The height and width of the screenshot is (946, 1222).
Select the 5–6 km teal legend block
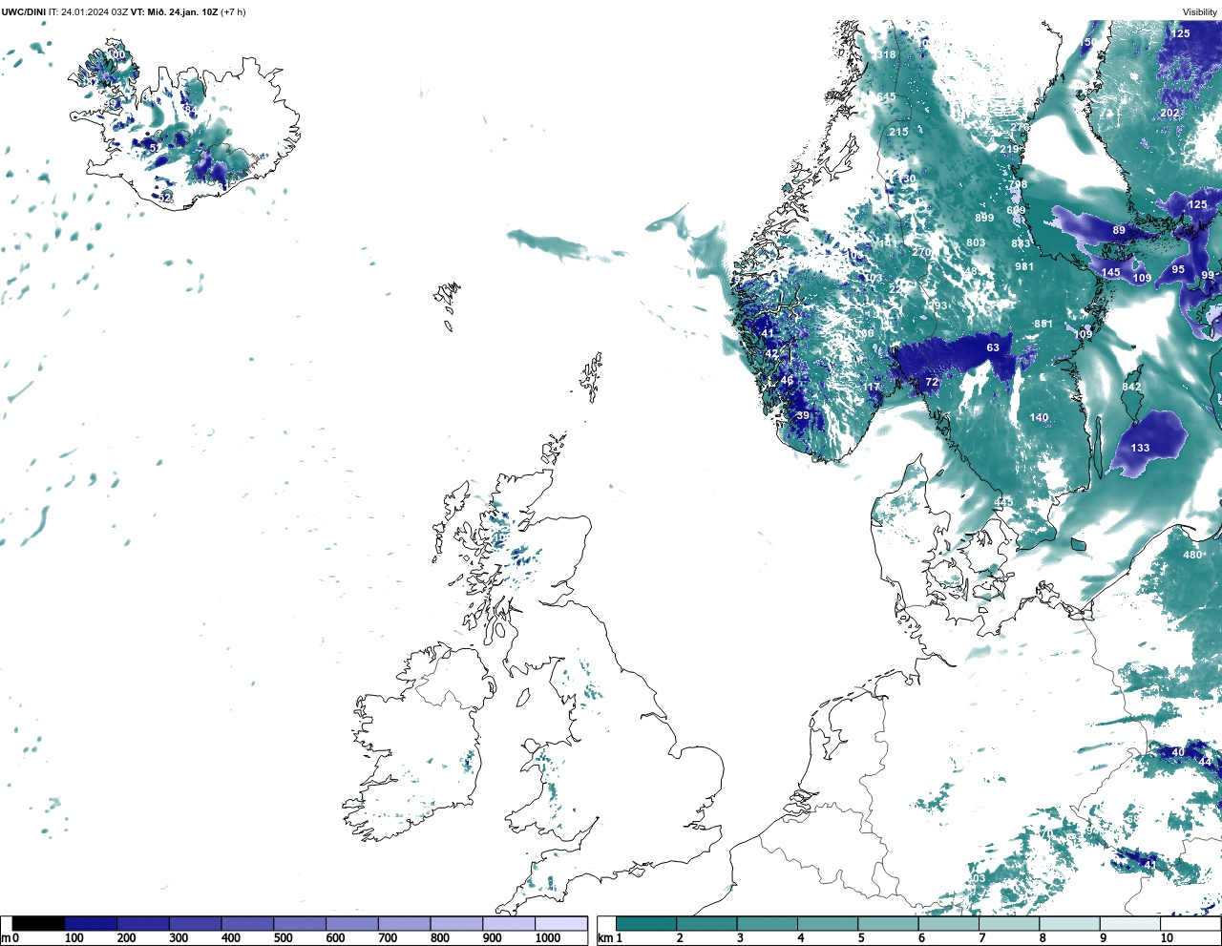coord(888,923)
